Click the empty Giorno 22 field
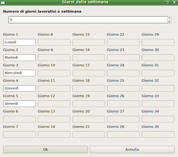The width and height of the screenshot is (178, 157). click(123, 42)
